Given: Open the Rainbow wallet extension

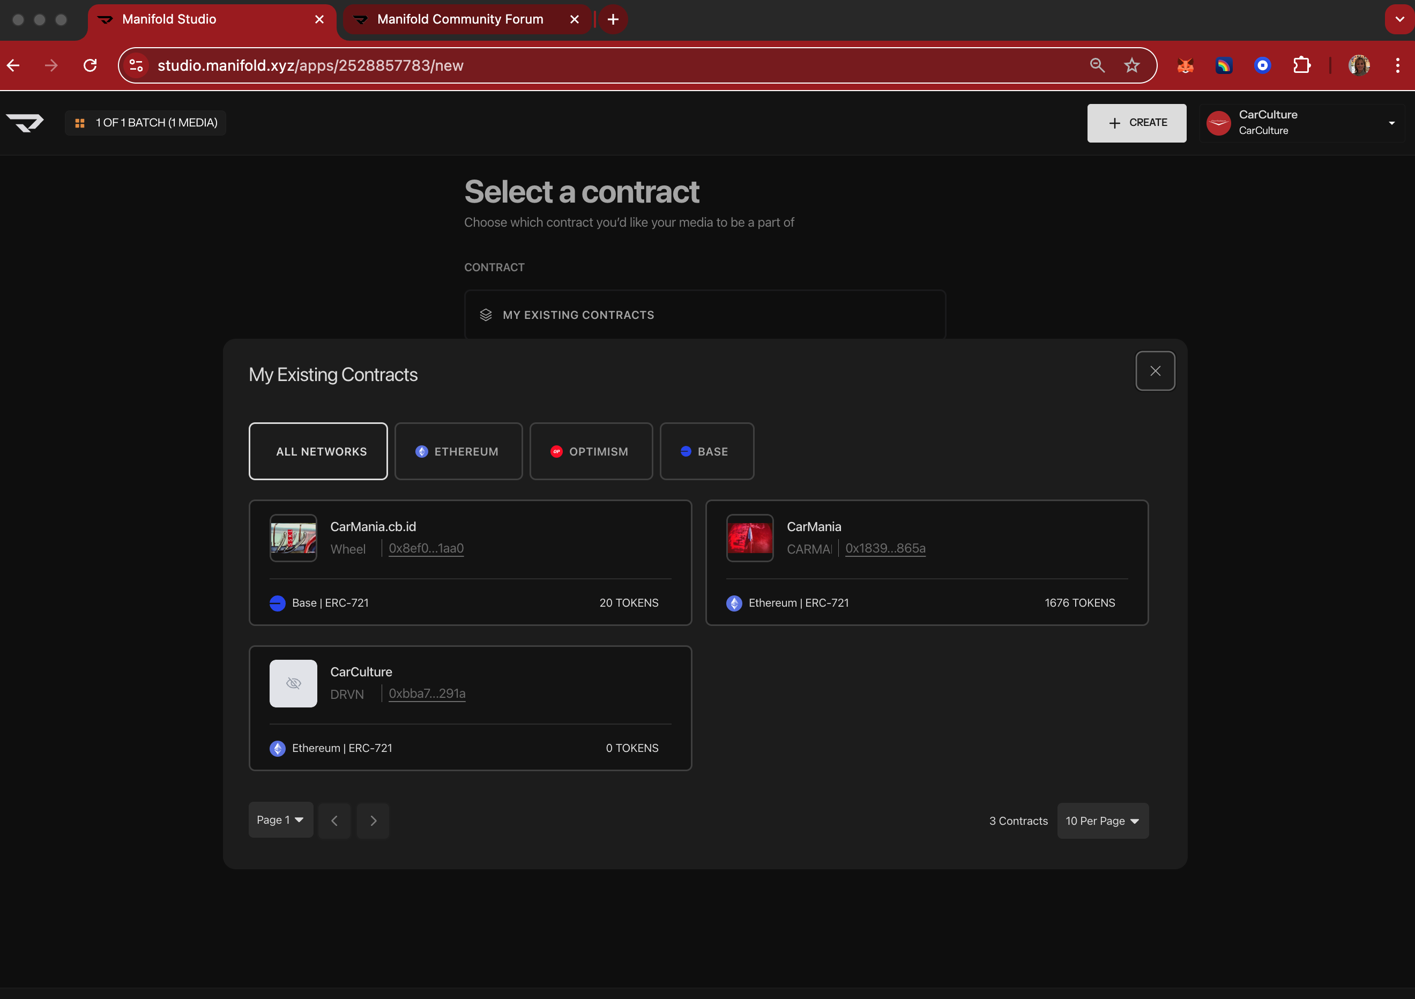Looking at the screenshot, I should [1224, 65].
